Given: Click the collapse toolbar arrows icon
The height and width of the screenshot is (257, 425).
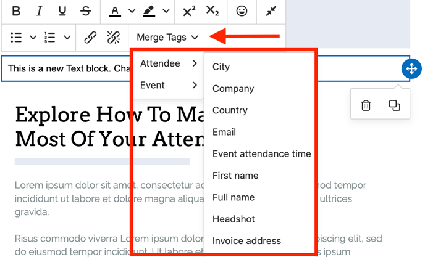Looking at the screenshot, I should (x=271, y=11).
